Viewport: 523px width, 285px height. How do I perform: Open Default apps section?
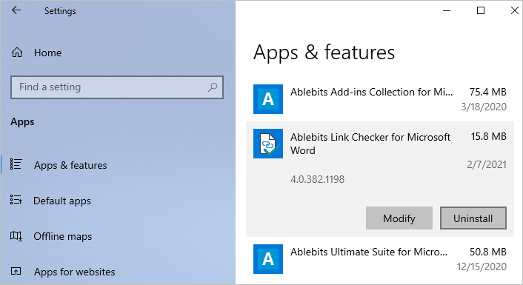62,201
